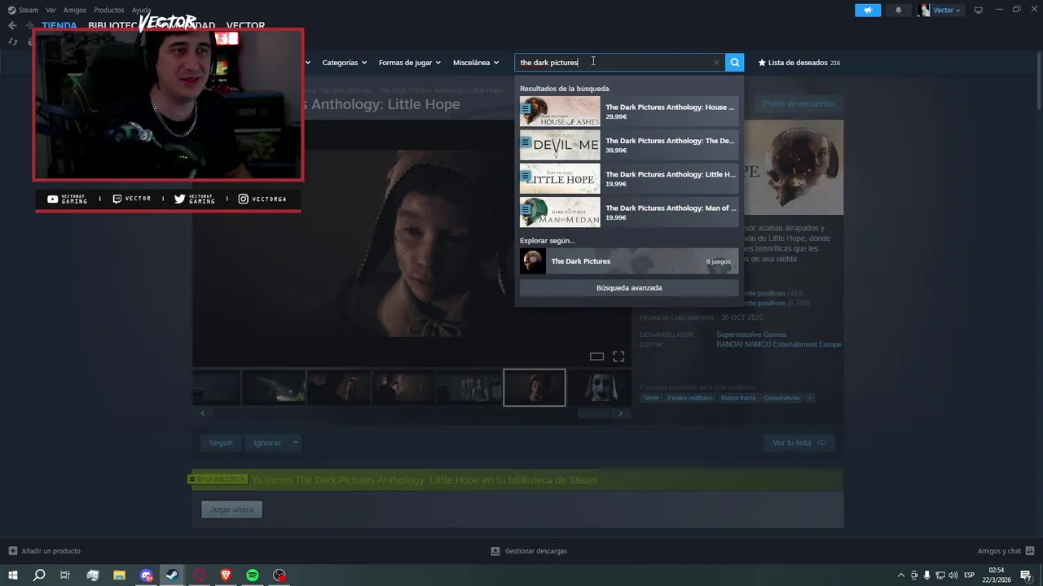This screenshot has height=586, width=1043.
Task: Open File Explorer from the taskbar
Action: (119, 575)
